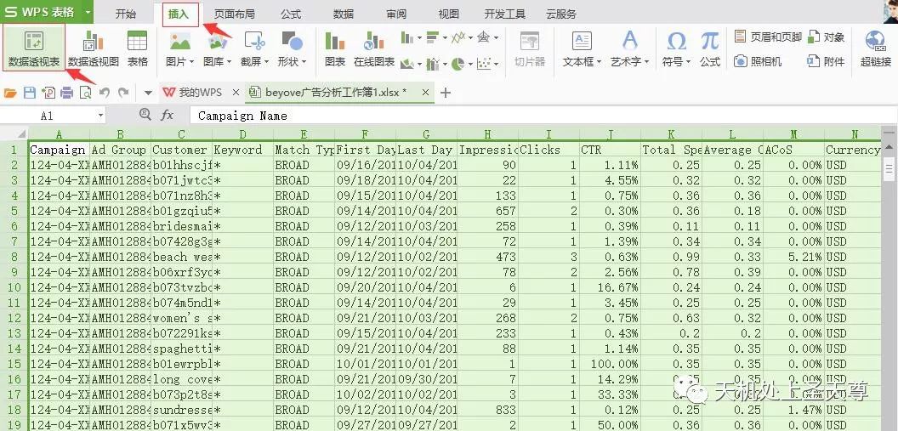Add a new document tab with plus

click(445, 93)
